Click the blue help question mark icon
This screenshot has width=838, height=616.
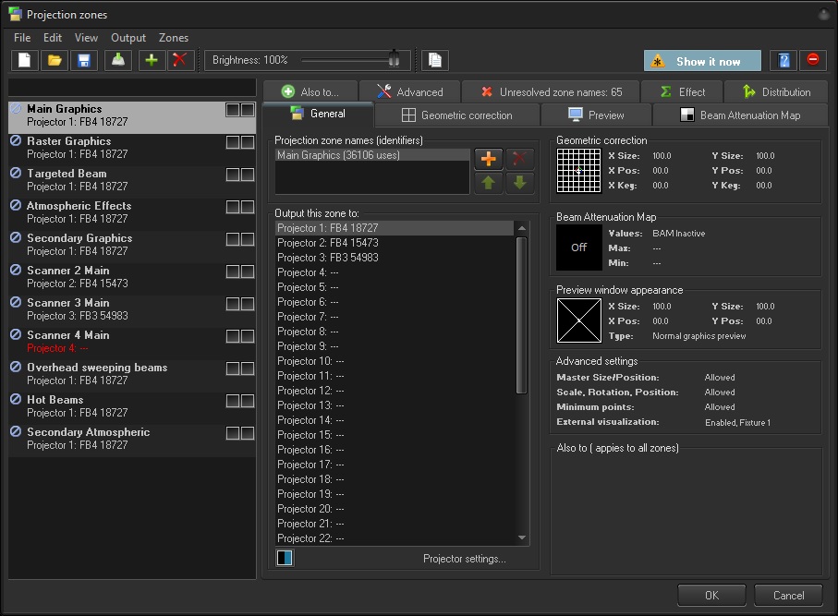click(783, 61)
